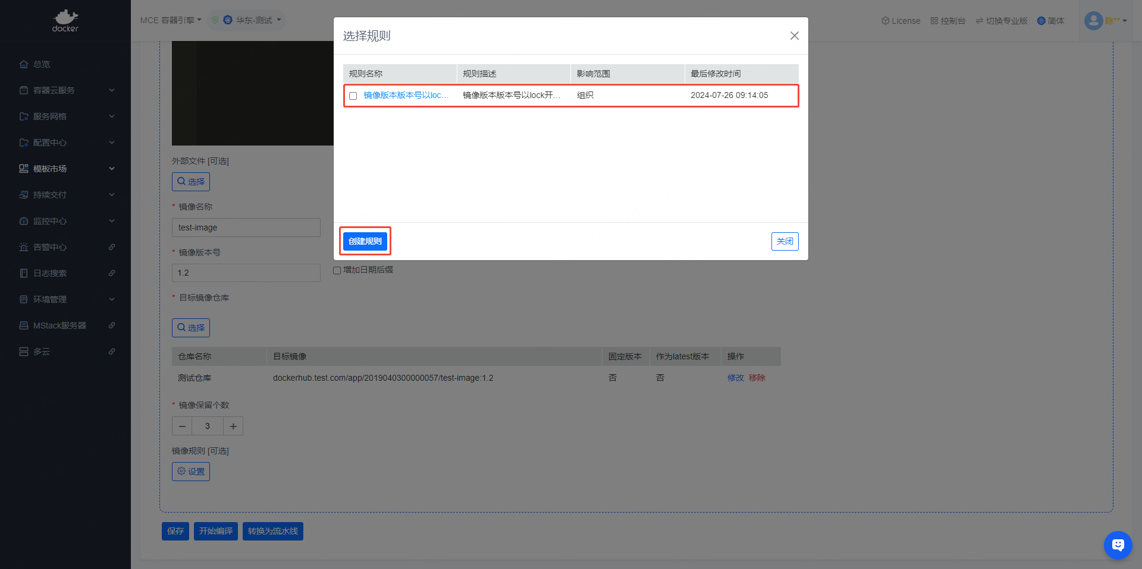1142x569 pixels.
Task: Open the 镜像版本版本号以loc... rule link
Action: click(x=406, y=95)
